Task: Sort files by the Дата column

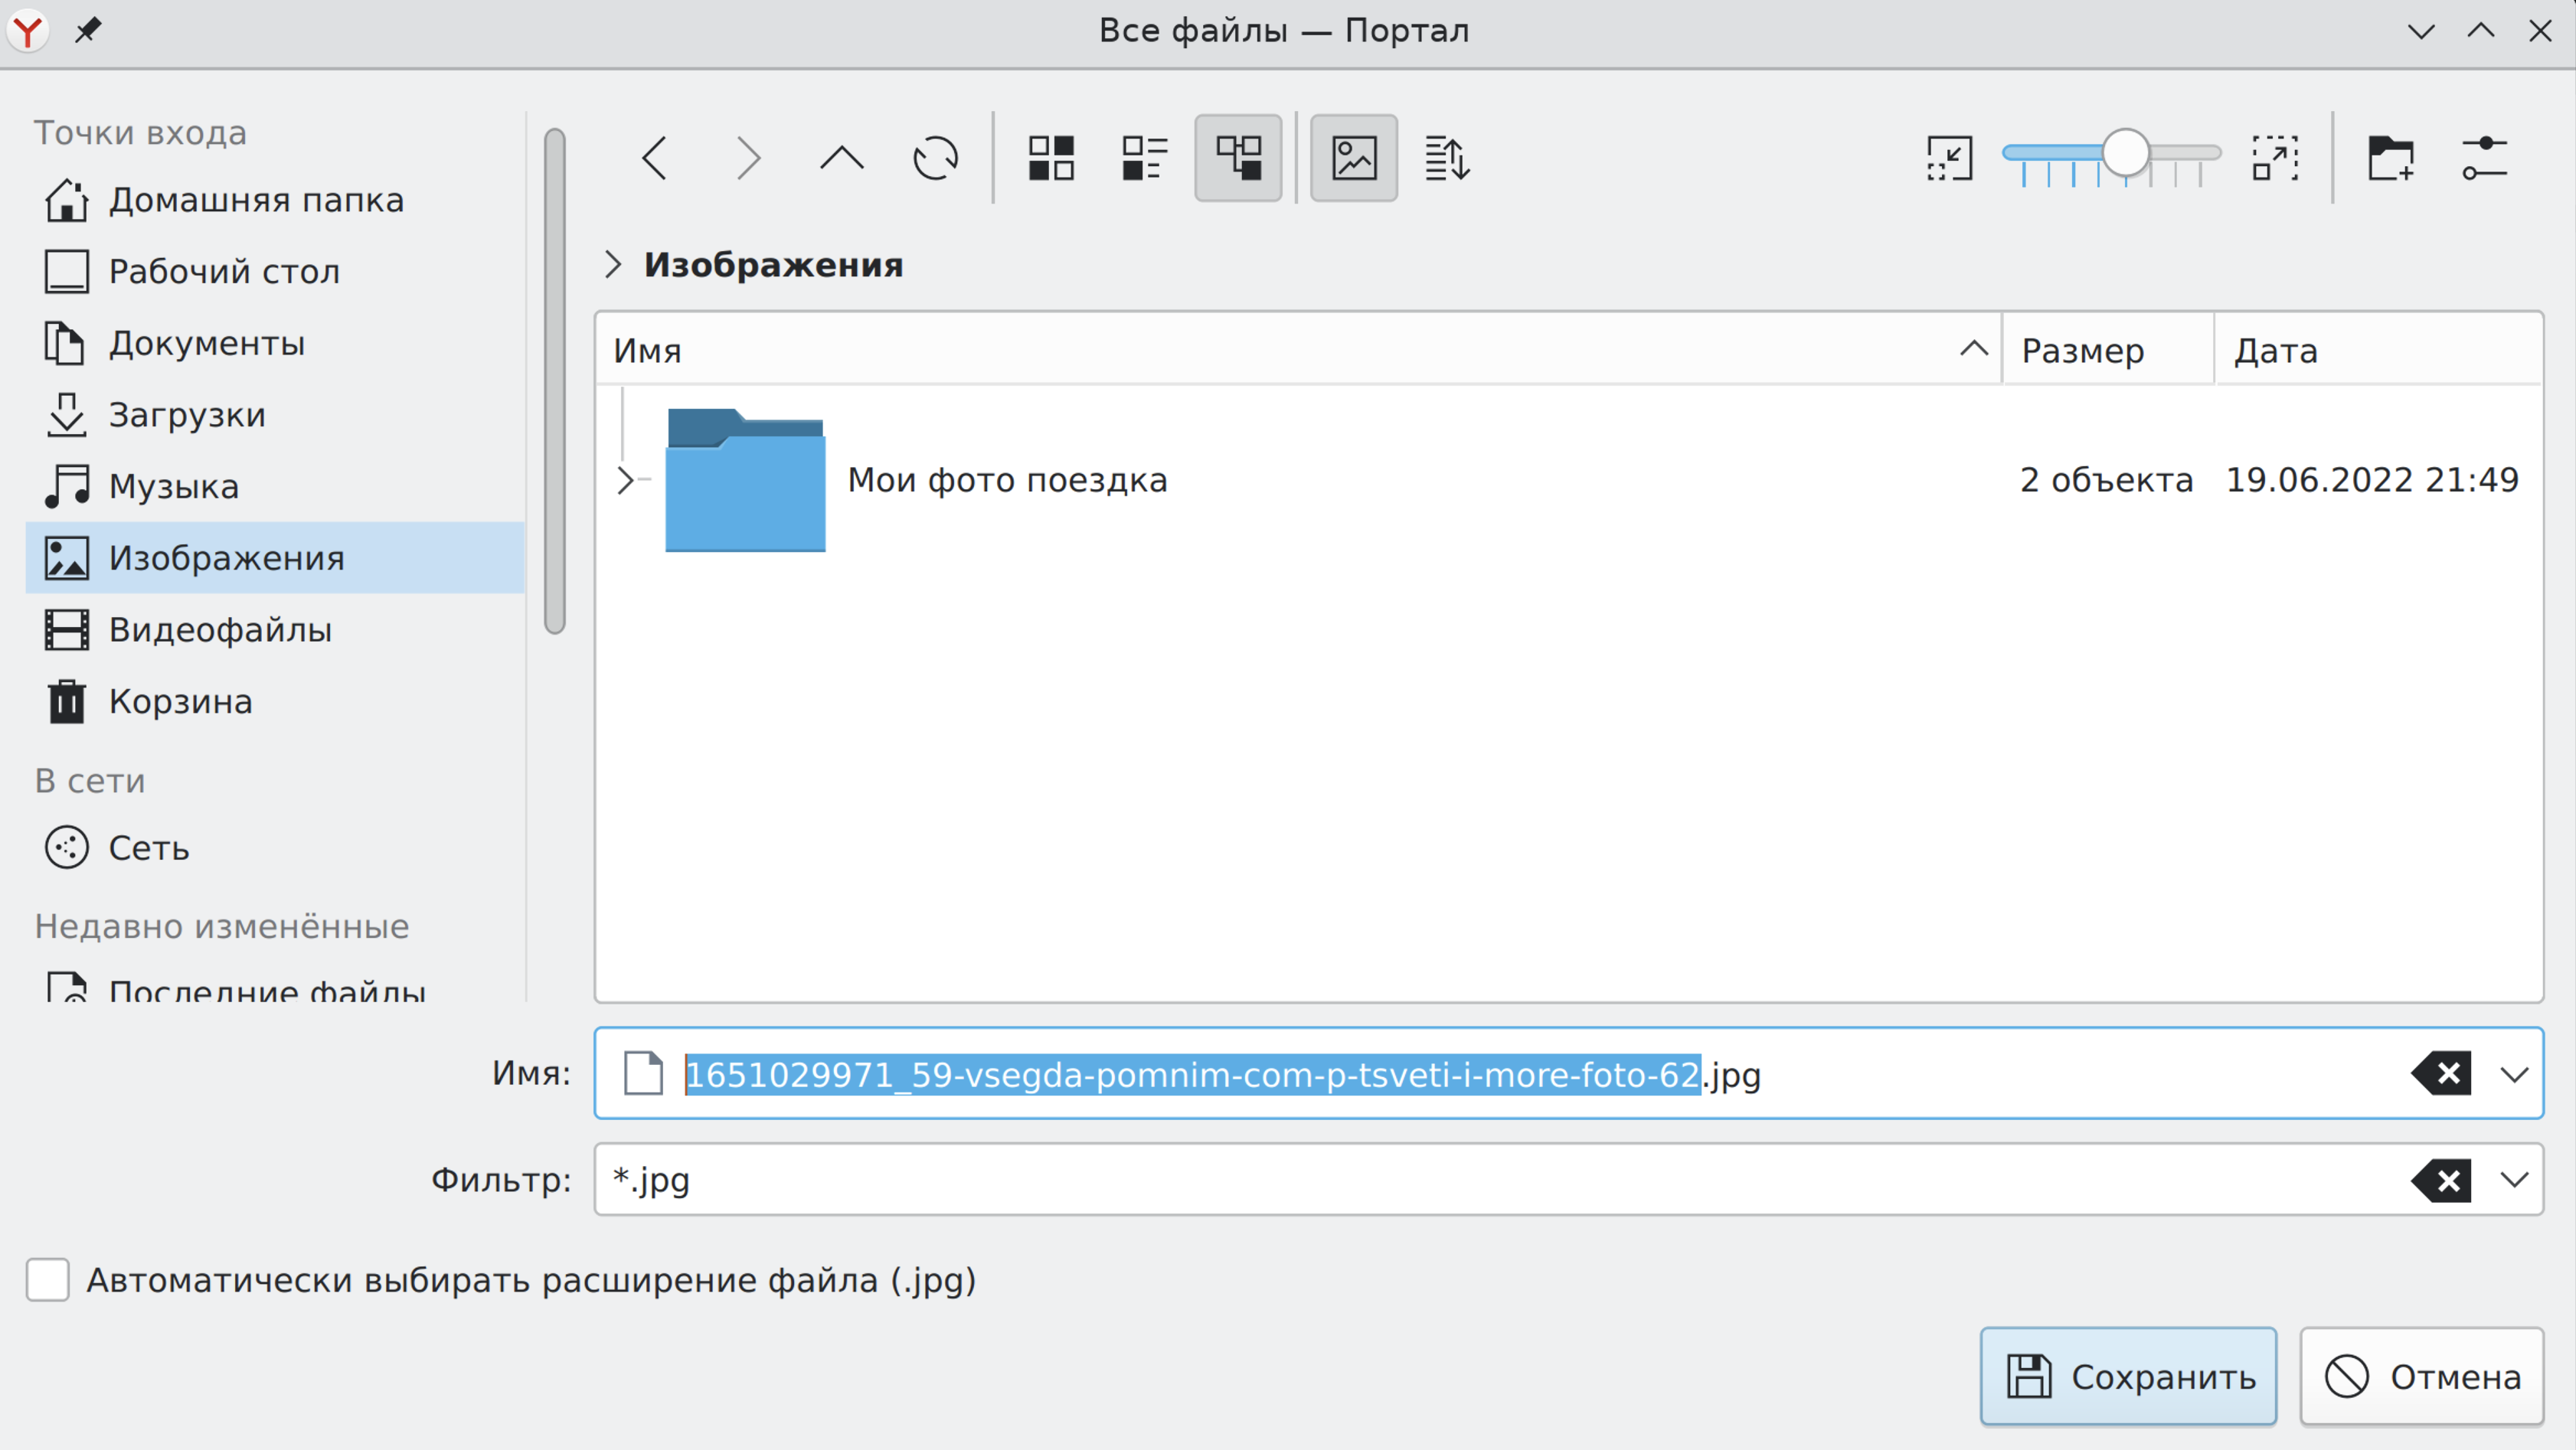Action: 2378,350
